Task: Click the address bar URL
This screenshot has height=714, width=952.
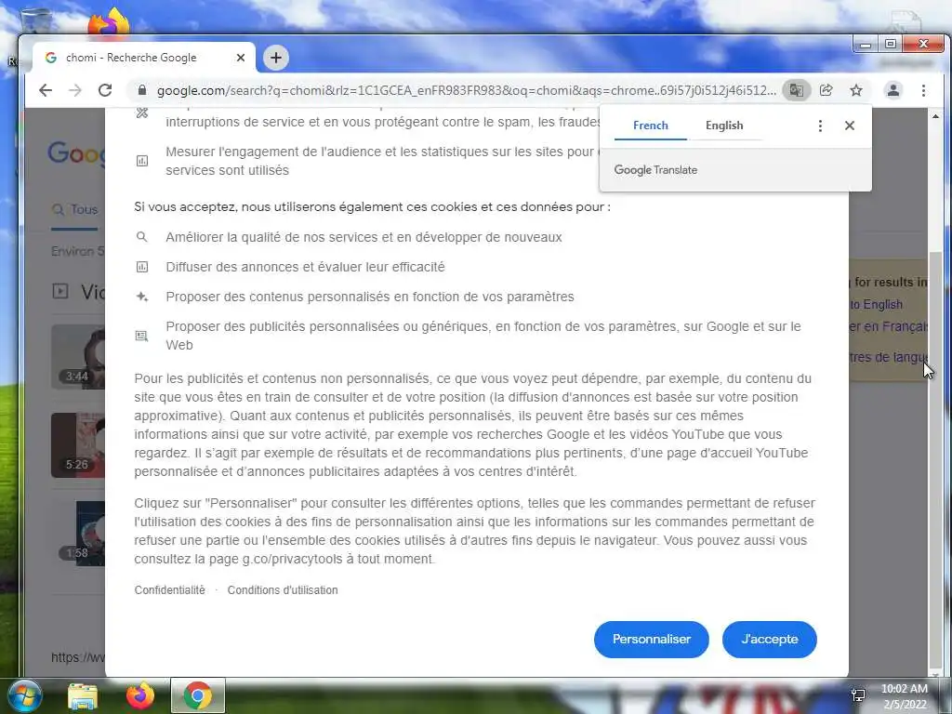Action: click(x=467, y=90)
